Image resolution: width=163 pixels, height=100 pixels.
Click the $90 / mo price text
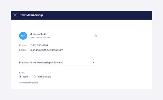click(x=57, y=63)
